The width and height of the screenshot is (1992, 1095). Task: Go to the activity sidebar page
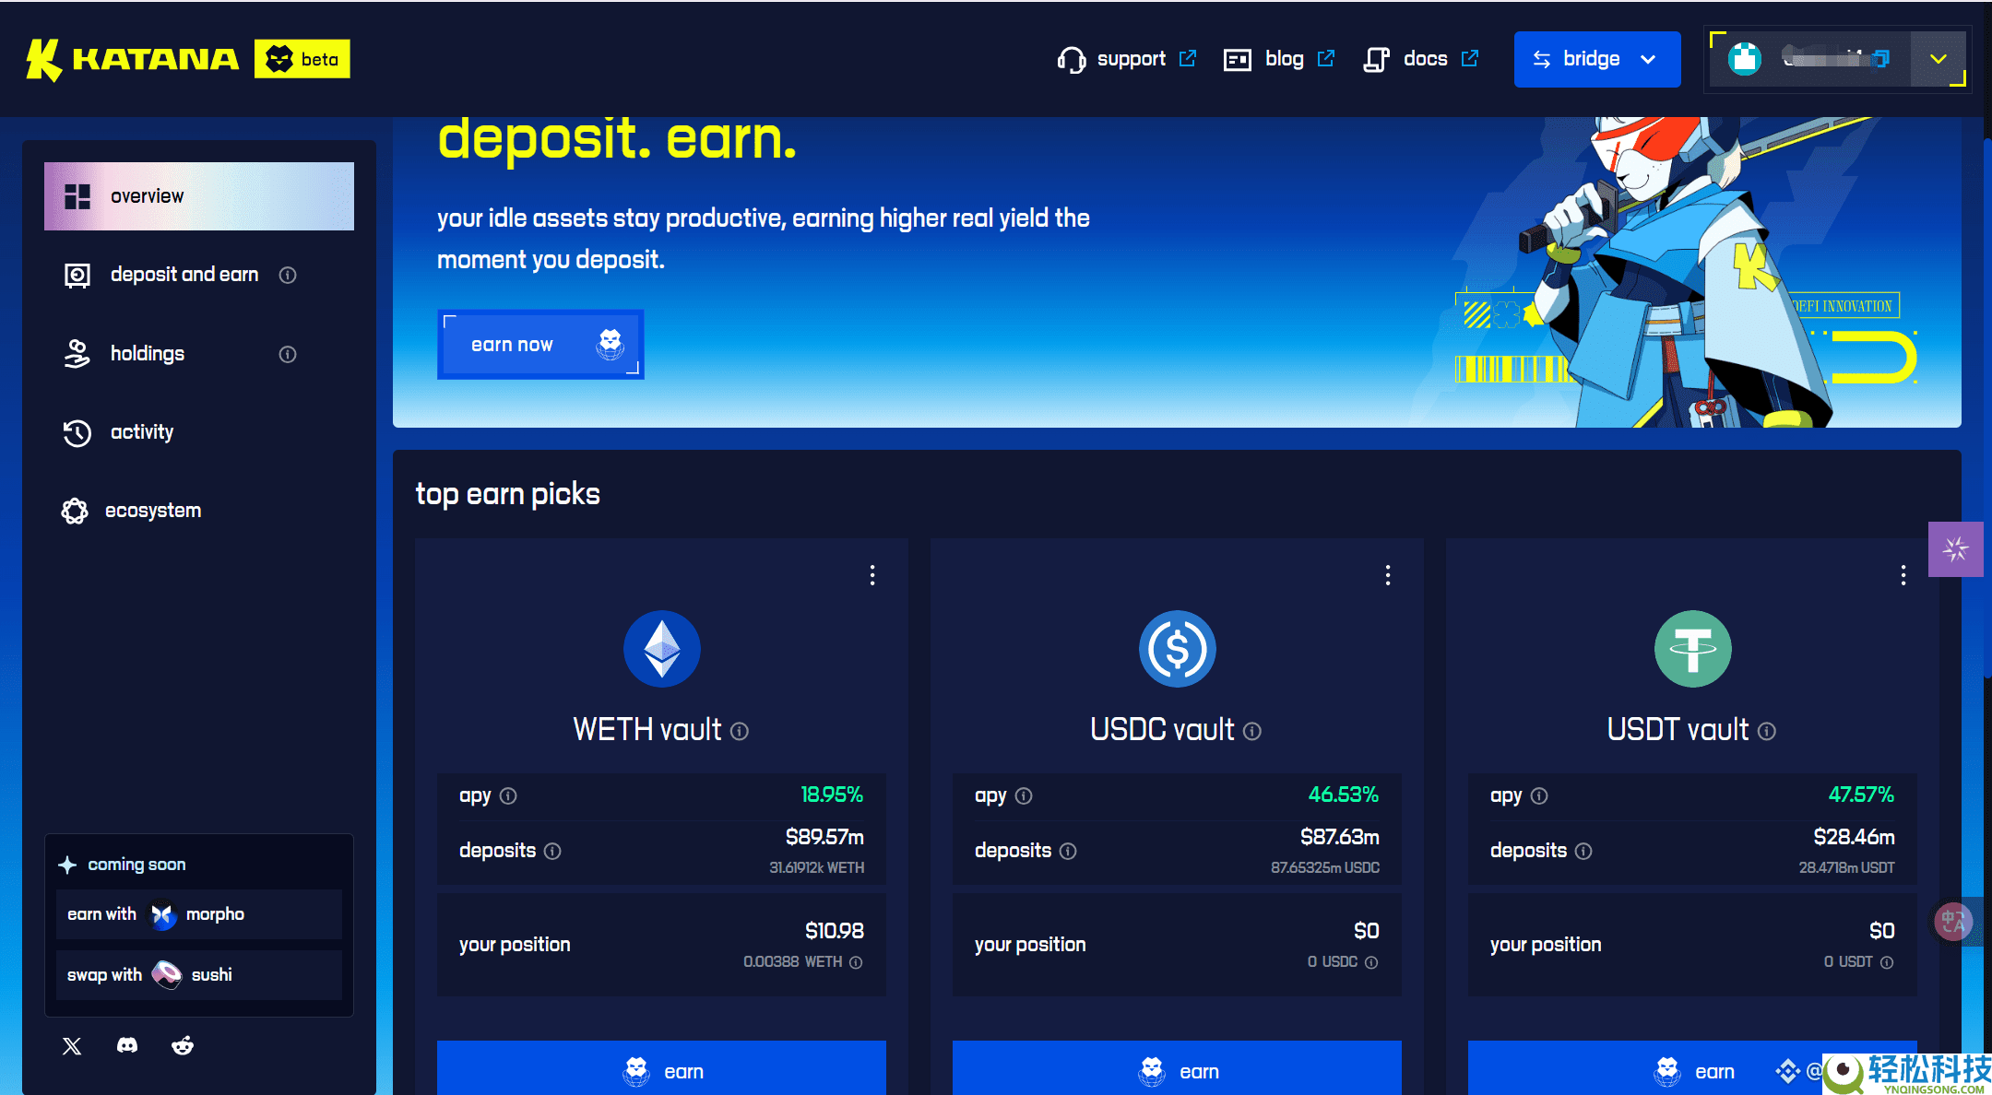(x=141, y=432)
